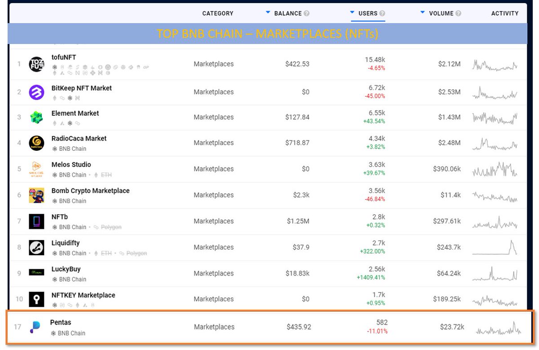Click the tofuNFT activity sparkline chart
539x350 pixels.
tap(495, 65)
